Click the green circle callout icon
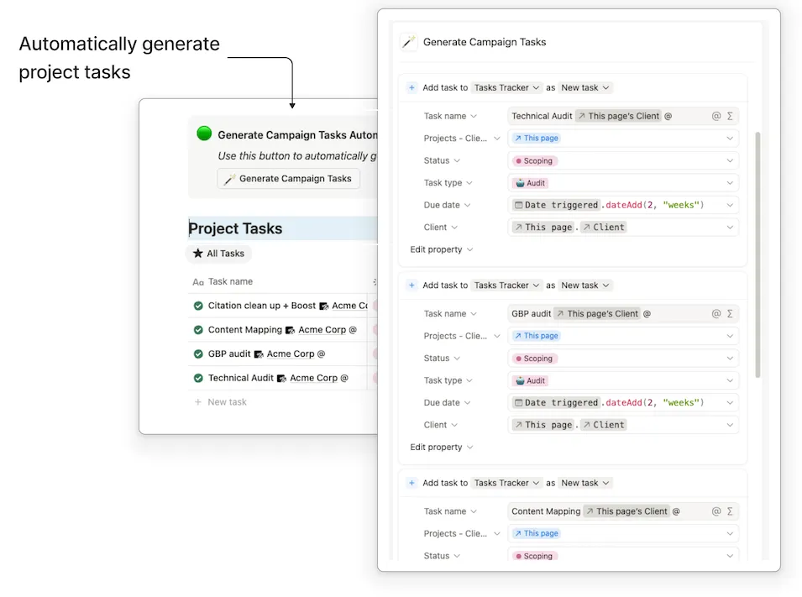This screenshot has width=802, height=597. pos(204,134)
